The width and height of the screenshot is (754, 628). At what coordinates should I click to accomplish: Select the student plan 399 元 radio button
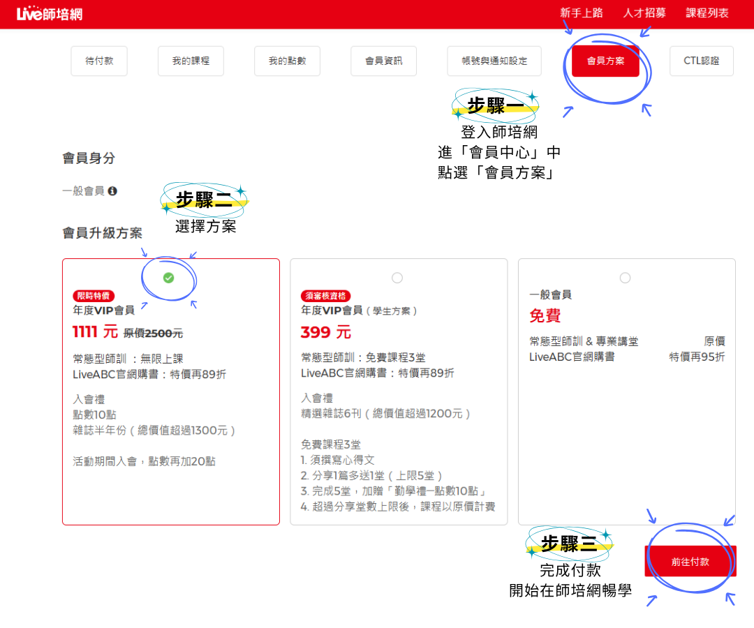[397, 278]
